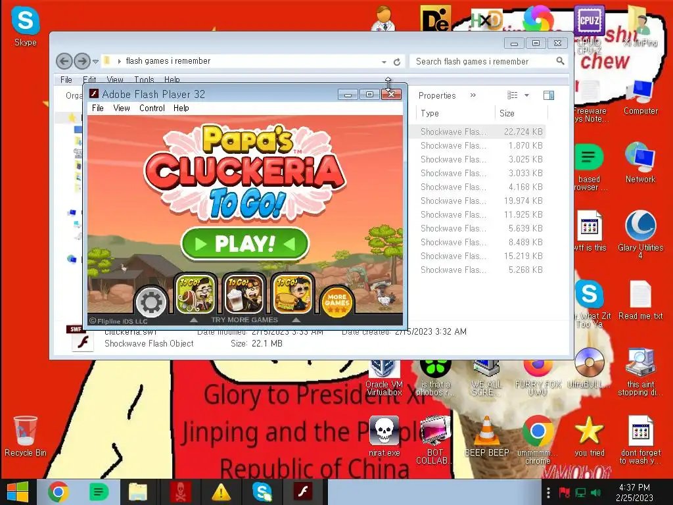Show hidden tray icons via the dots
The image size is (673, 505).
coord(548,493)
